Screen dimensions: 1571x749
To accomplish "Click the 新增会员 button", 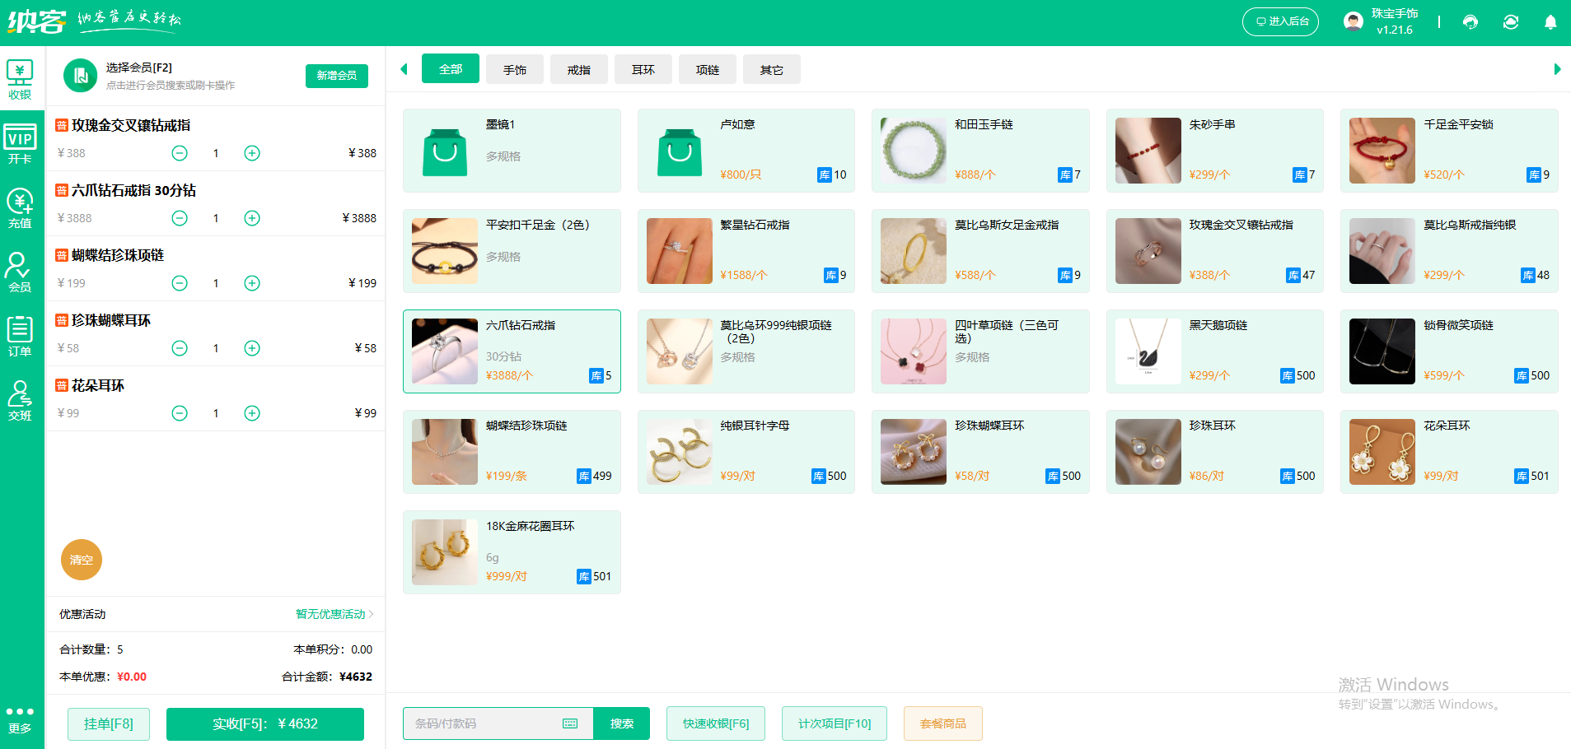I will (x=336, y=76).
